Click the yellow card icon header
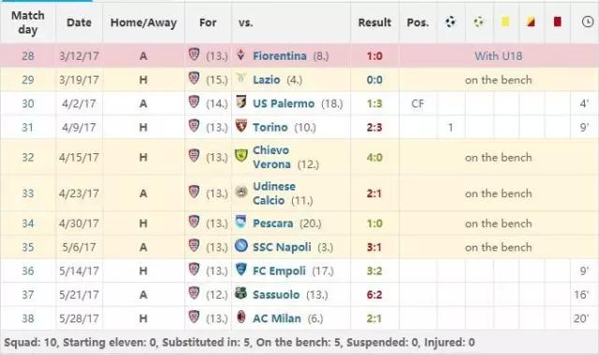Viewport: 599px width, 355px height. coord(505,22)
